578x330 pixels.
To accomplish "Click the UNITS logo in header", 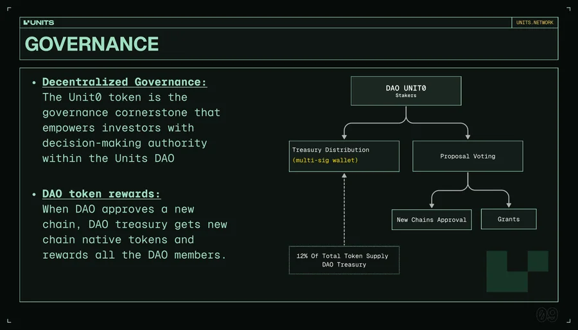I will tap(39, 22).
